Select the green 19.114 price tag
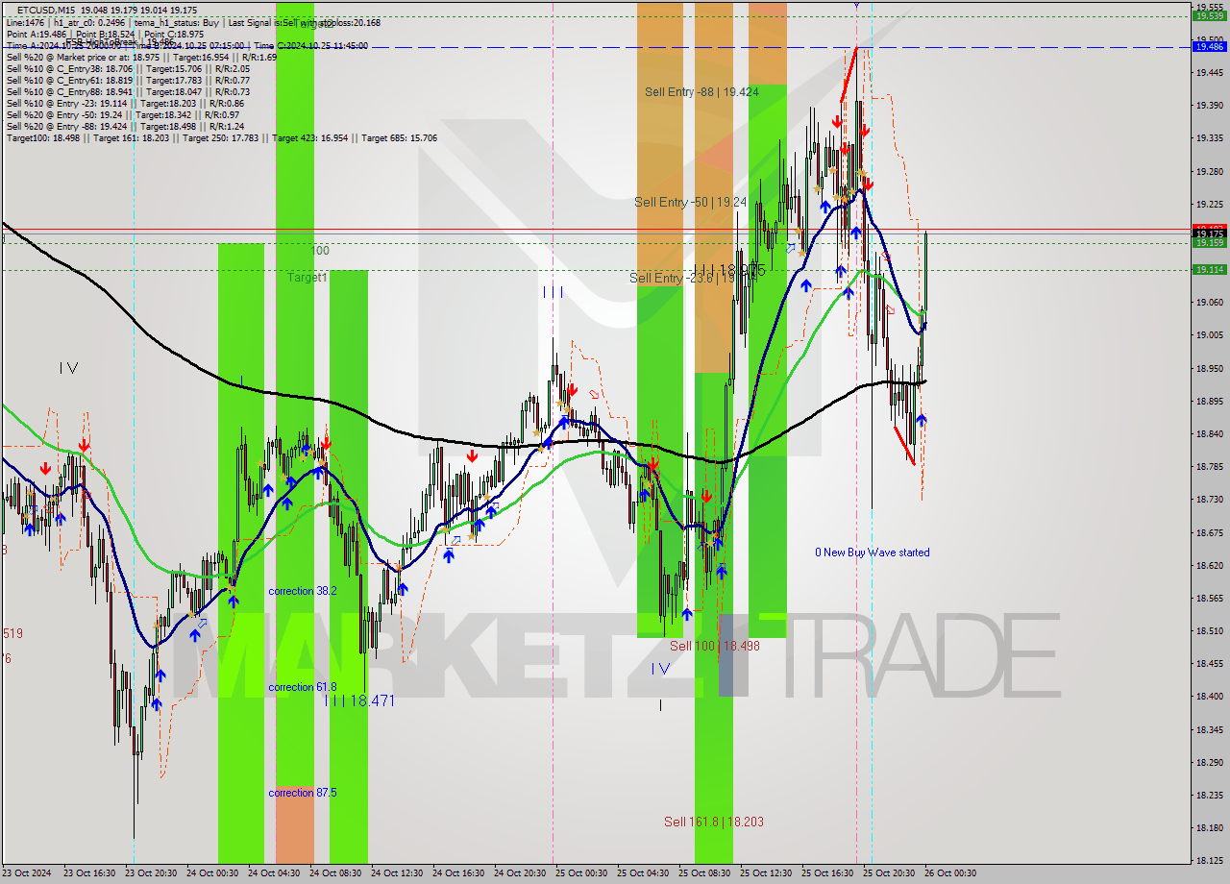This screenshot has height=884, width=1230. pyautogui.click(x=1209, y=270)
